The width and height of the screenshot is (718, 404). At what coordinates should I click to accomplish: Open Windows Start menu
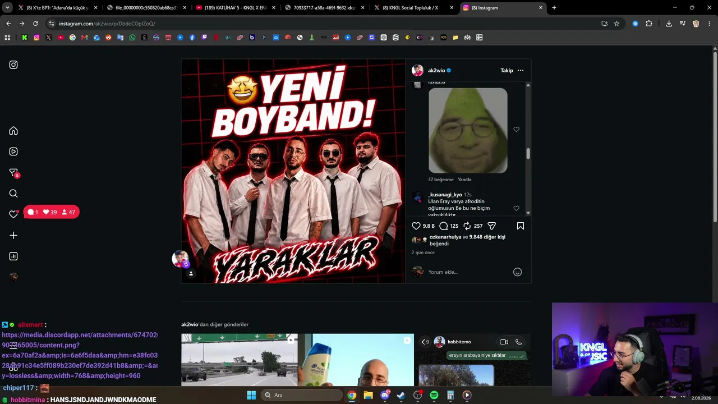[251, 395]
